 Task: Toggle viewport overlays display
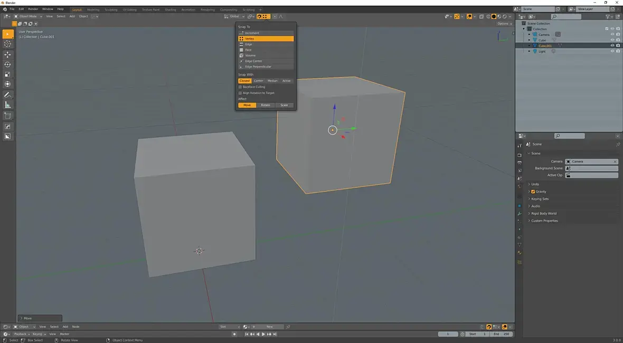point(469,17)
